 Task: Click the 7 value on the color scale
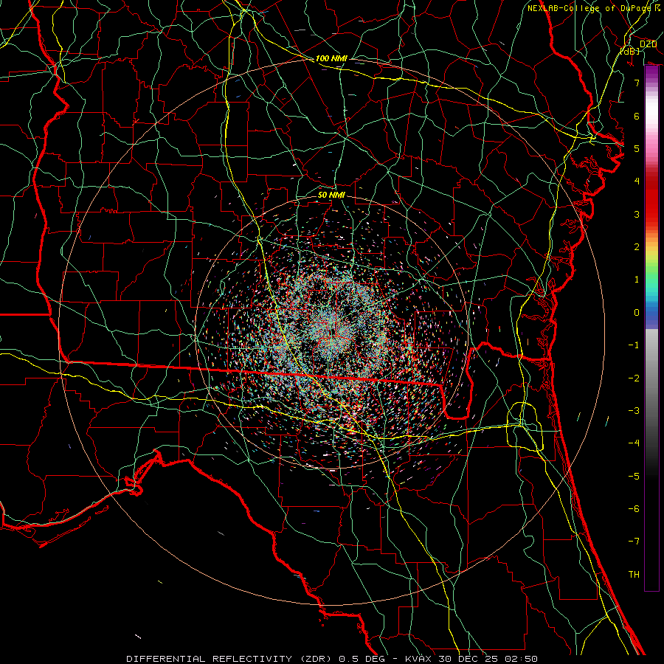tap(637, 83)
